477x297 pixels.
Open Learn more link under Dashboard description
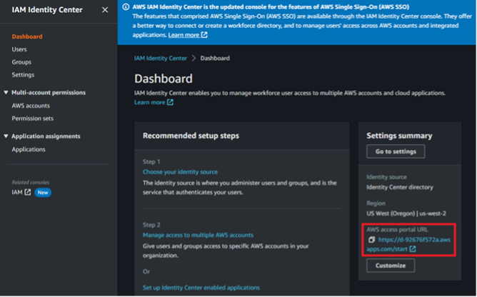pos(150,102)
